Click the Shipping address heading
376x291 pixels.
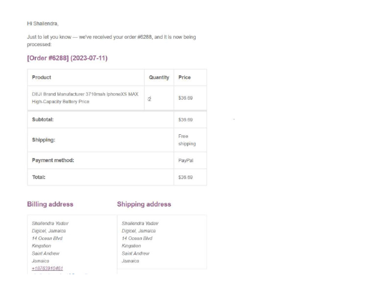pos(144,204)
